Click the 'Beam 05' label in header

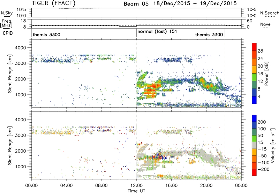pyautogui.click(x=136, y=4)
